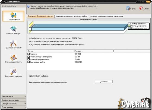Sort by the Папка column header

(x=50, y=51)
